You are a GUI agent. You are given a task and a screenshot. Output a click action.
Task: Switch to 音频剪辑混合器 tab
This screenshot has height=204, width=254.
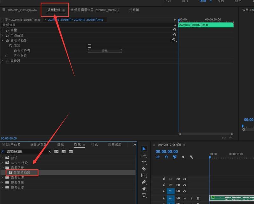[94, 10]
